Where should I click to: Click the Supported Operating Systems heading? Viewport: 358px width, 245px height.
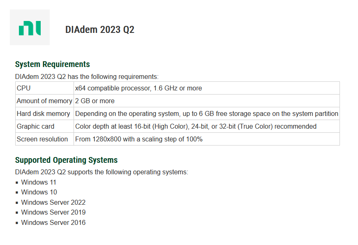[x=66, y=160]
